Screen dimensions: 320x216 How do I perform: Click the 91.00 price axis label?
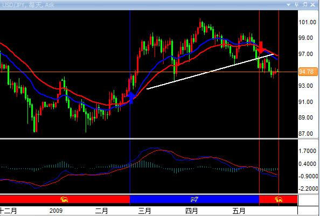pos(305,102)
